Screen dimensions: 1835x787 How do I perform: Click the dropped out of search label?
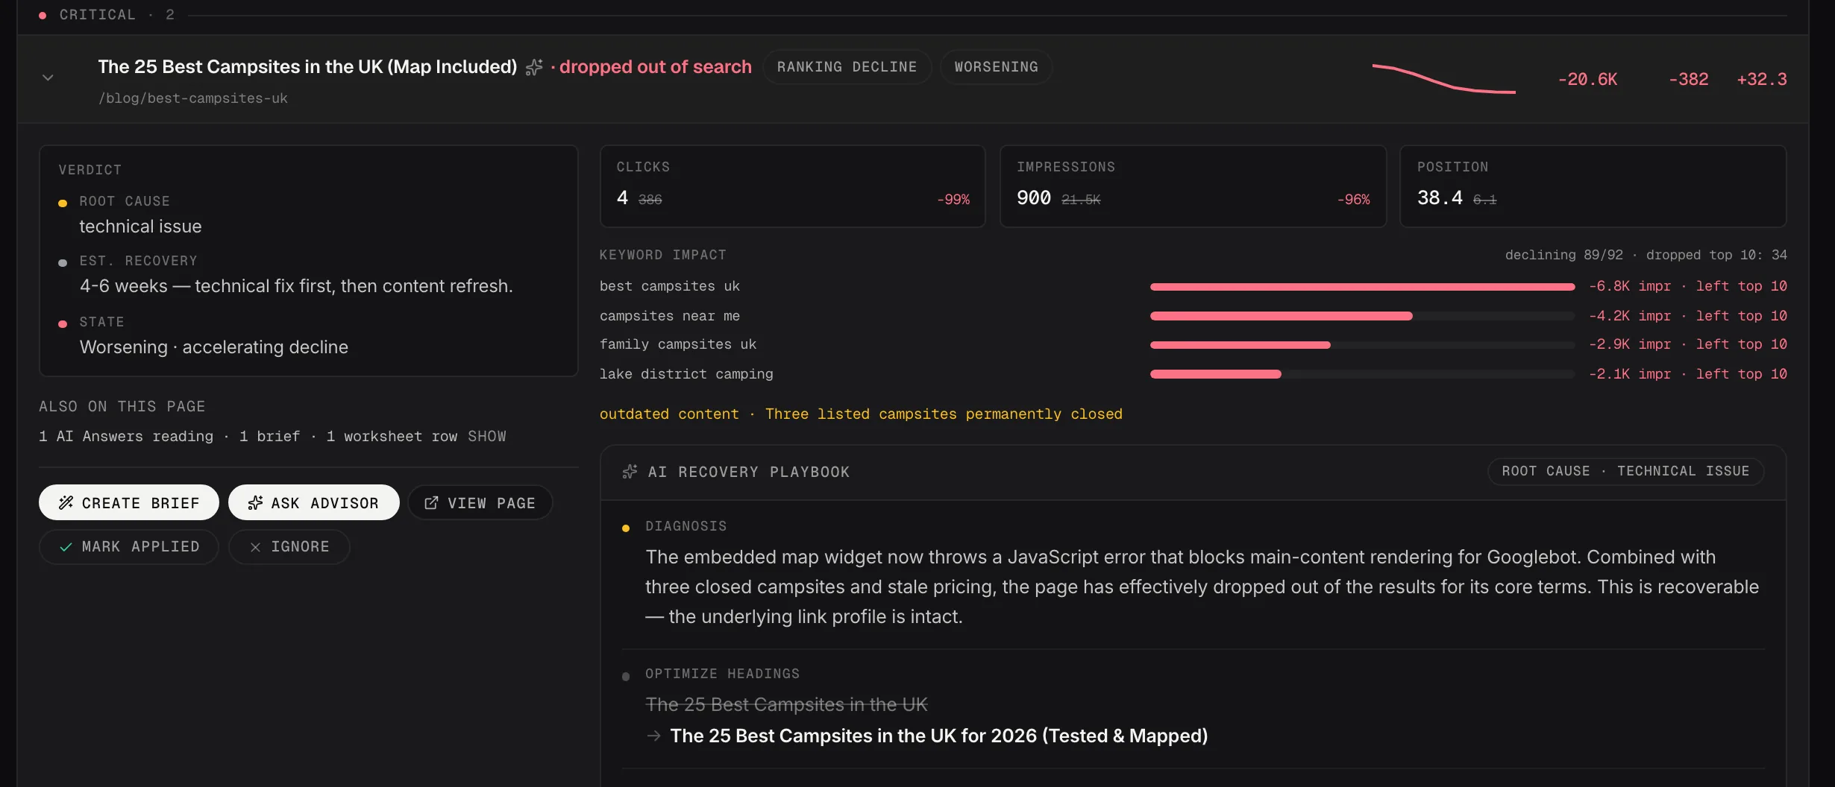[656, 67]
